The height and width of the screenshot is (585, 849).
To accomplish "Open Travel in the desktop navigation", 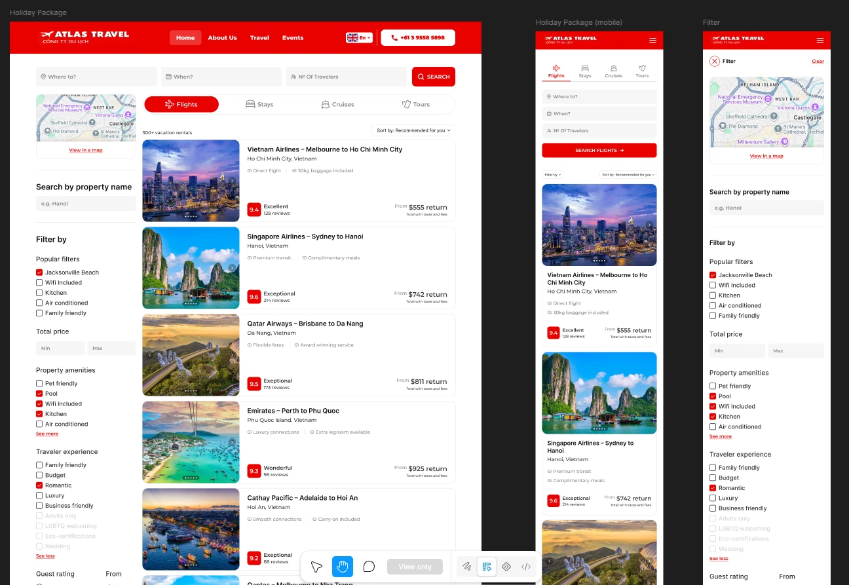I will (259, 38).
